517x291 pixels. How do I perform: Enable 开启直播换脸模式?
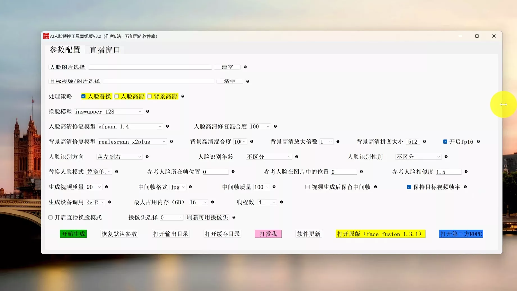(50, 217)
